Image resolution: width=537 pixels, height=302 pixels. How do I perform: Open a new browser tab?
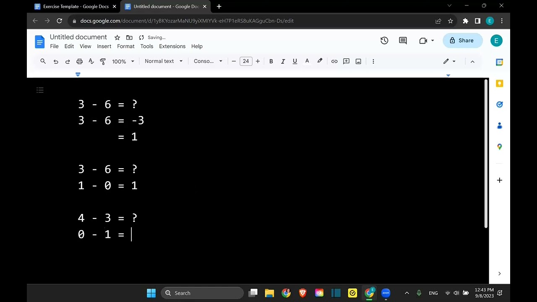click(219, 6)
